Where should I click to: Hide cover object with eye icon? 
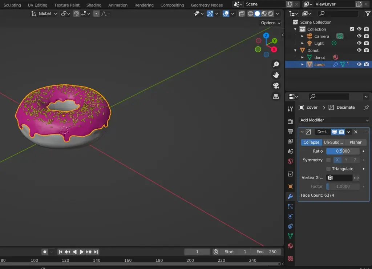tap(359, 64)
